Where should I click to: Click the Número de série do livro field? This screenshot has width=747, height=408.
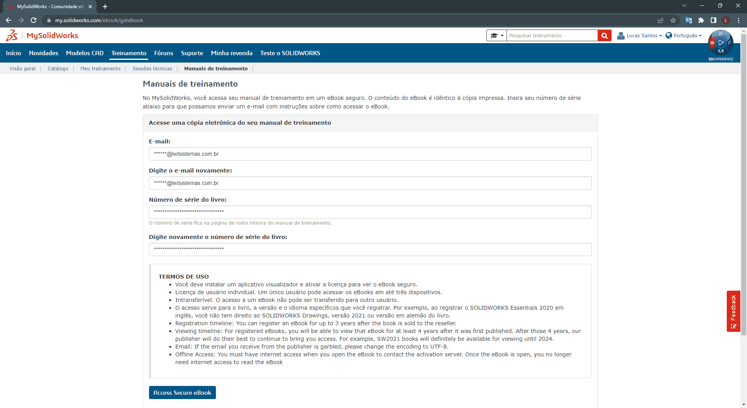tap(370, 212)
